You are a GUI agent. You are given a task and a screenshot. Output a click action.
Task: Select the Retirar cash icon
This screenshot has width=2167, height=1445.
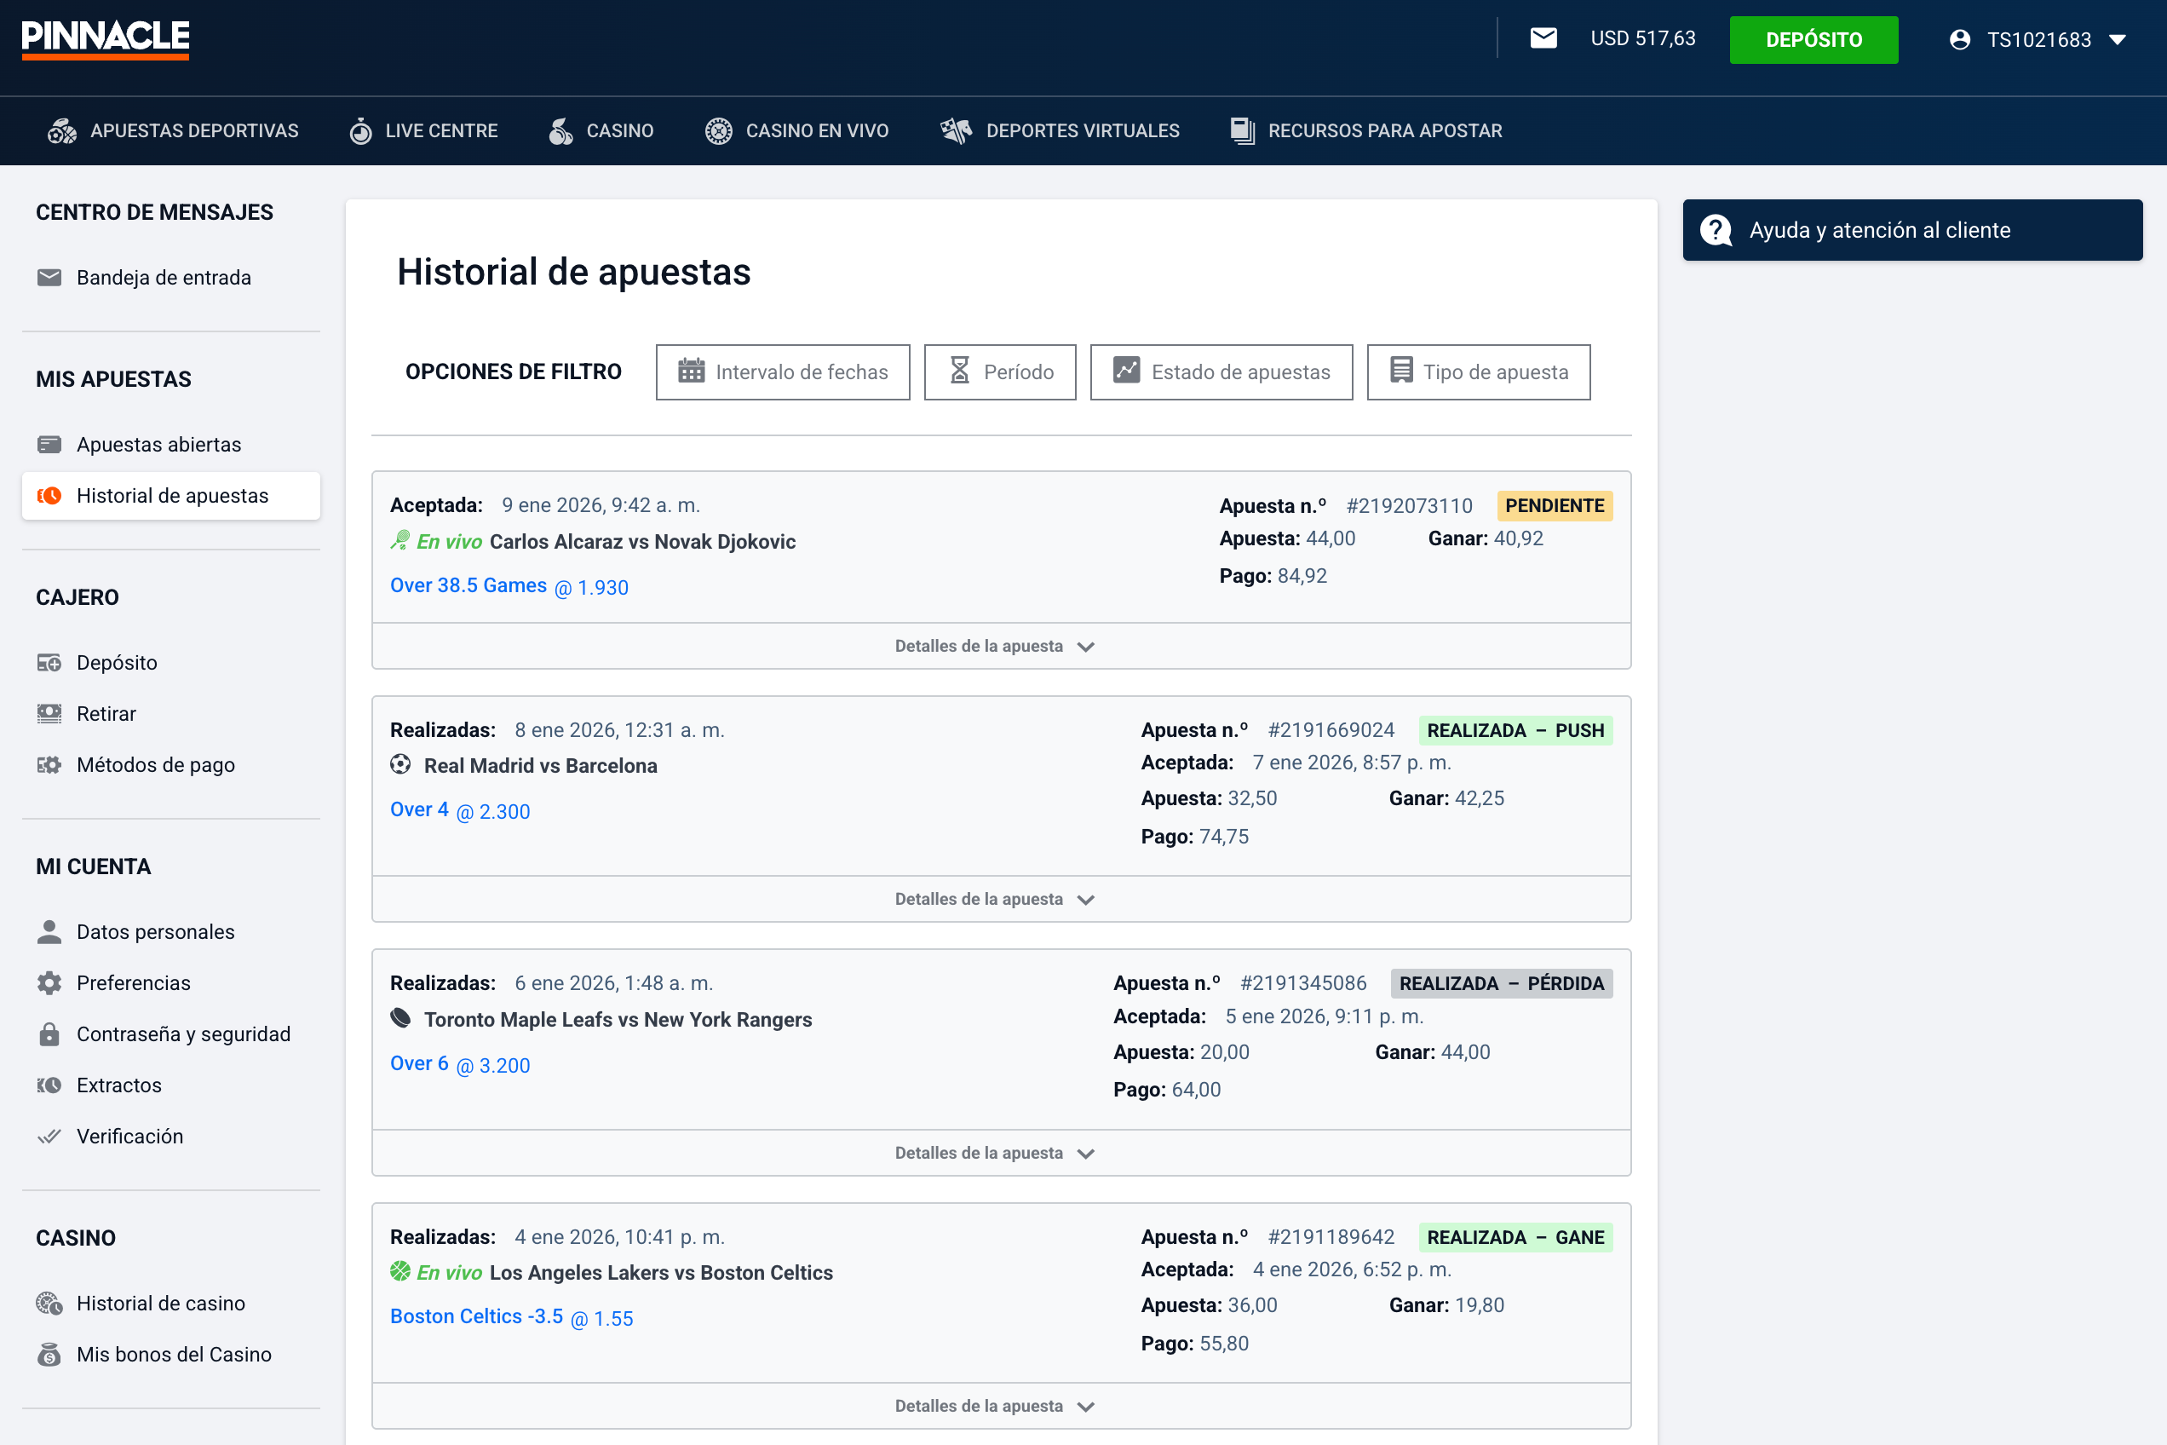coord(49,712)
